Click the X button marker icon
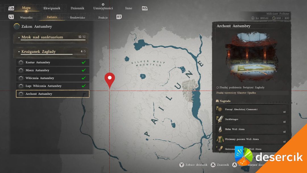This screenshot has height=173, width=307. (213, 165)
